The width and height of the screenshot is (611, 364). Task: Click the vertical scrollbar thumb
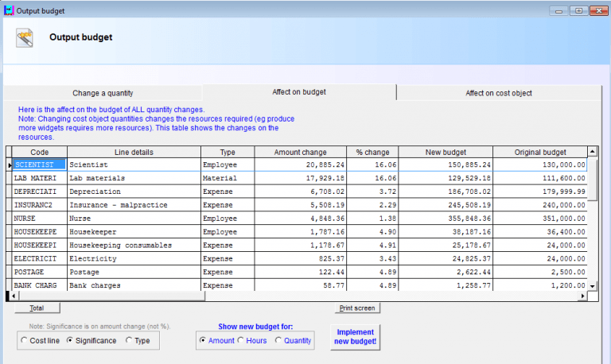[592, 179]
